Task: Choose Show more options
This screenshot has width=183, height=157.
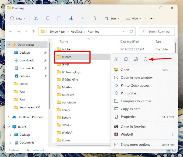Action: 144,145
